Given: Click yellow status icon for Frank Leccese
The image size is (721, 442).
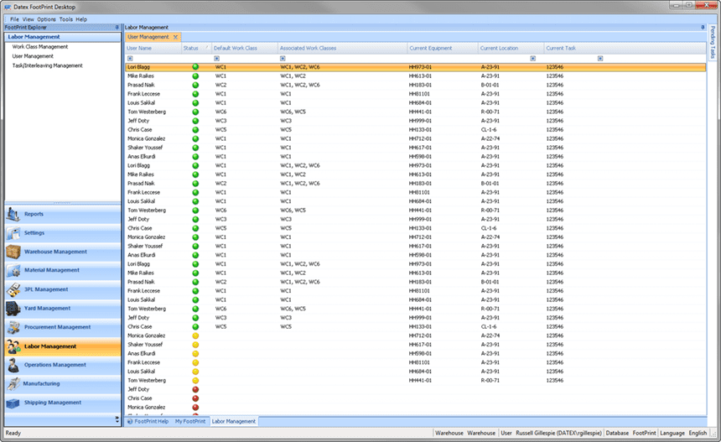Looking at the screenshot, I should pos(195,362).
